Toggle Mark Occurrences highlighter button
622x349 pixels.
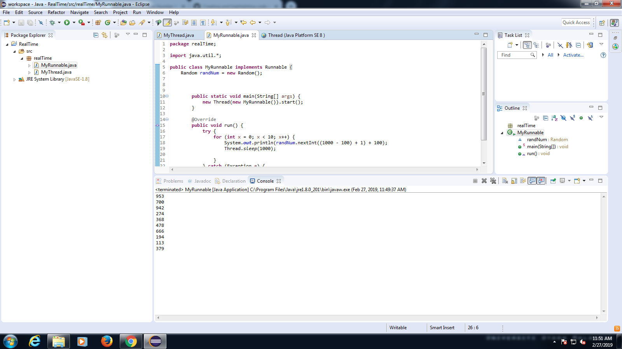168,22
